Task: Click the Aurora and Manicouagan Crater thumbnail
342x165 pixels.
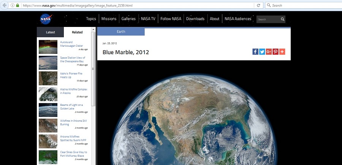Action: tap(48, 47)
